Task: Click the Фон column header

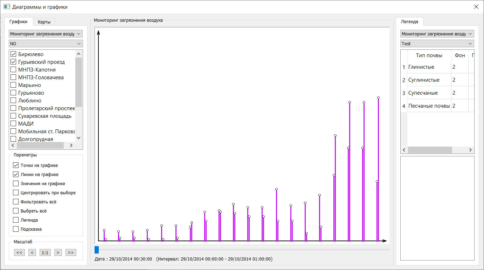Action: [x=460, y=55]
